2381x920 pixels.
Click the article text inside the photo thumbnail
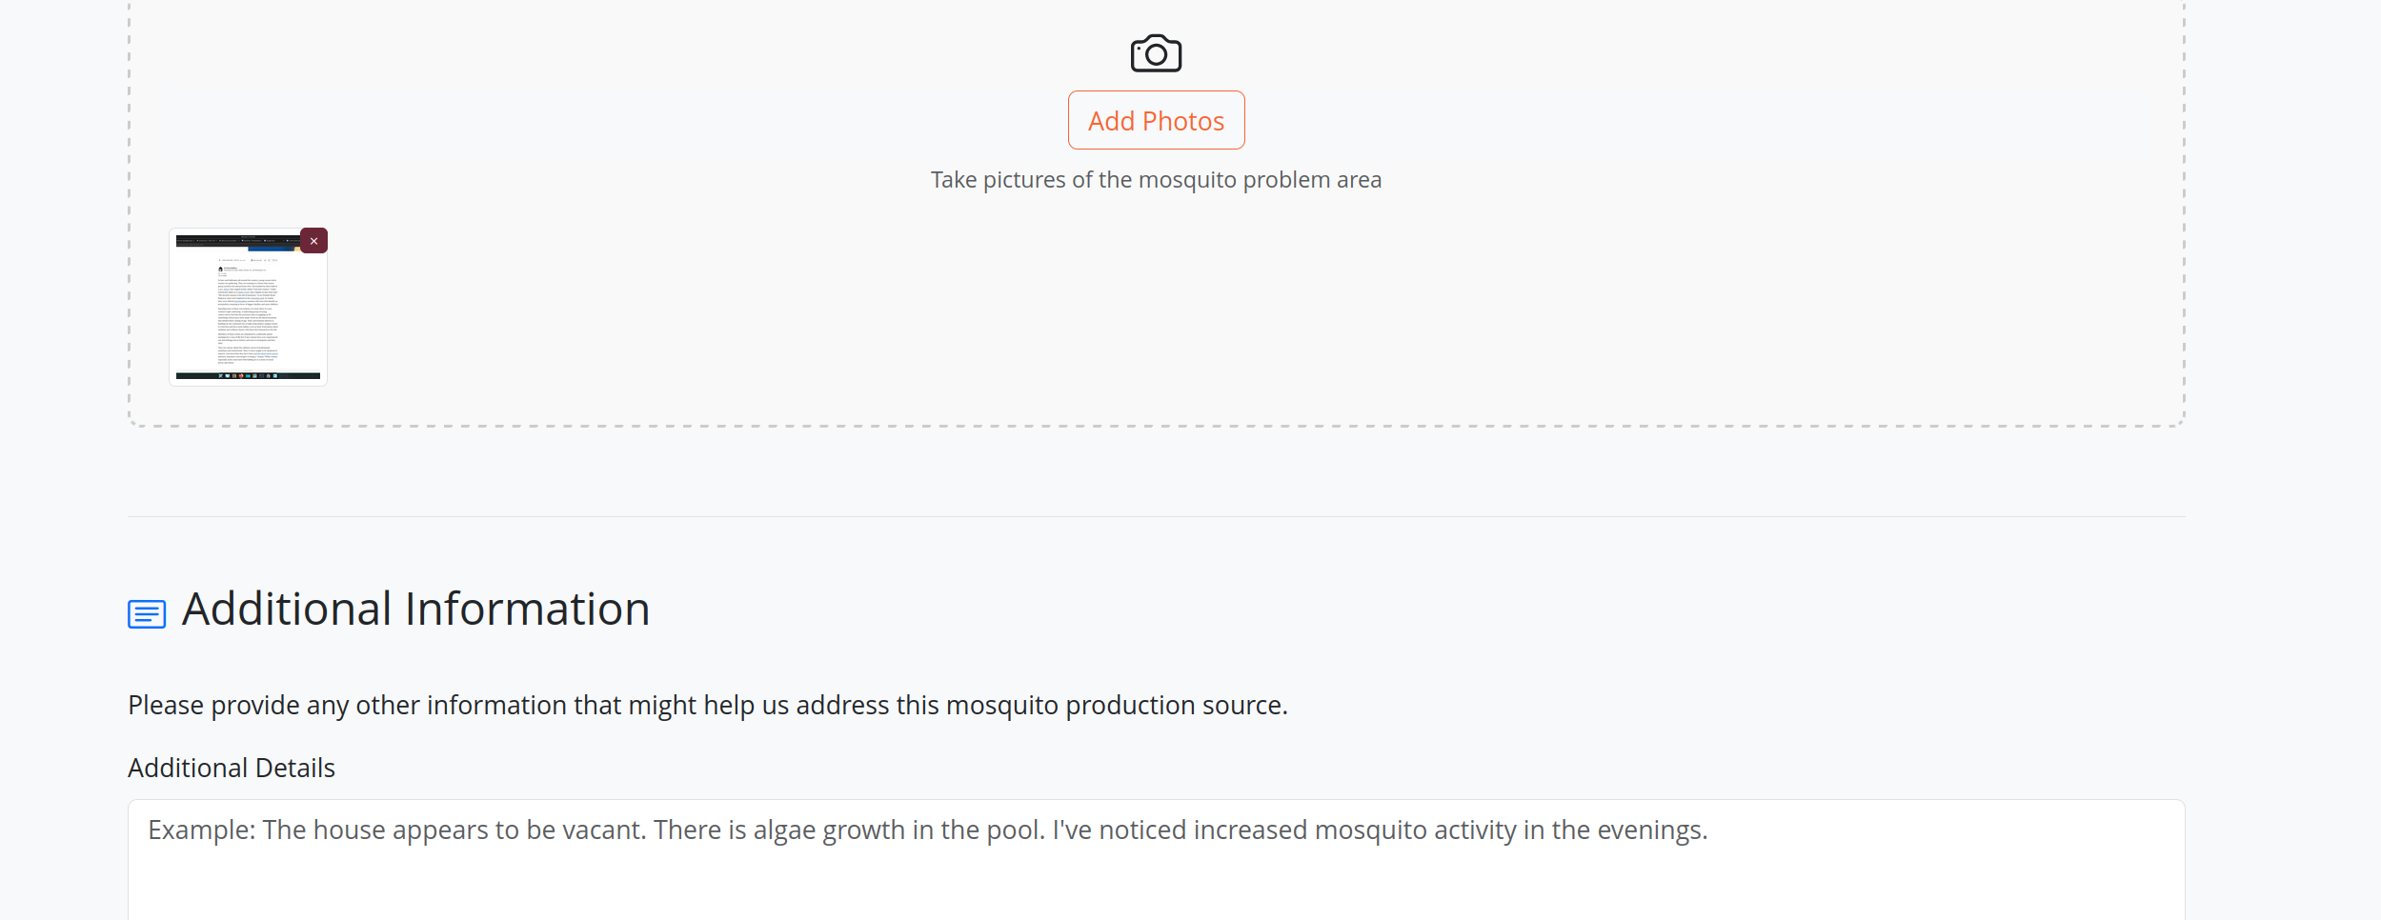click(248, 314)
